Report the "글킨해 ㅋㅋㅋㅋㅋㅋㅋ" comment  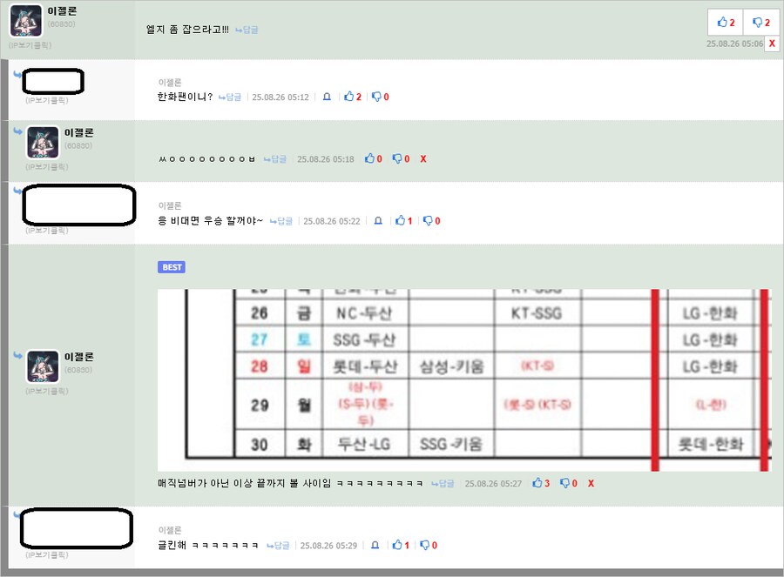pos(375,545)
